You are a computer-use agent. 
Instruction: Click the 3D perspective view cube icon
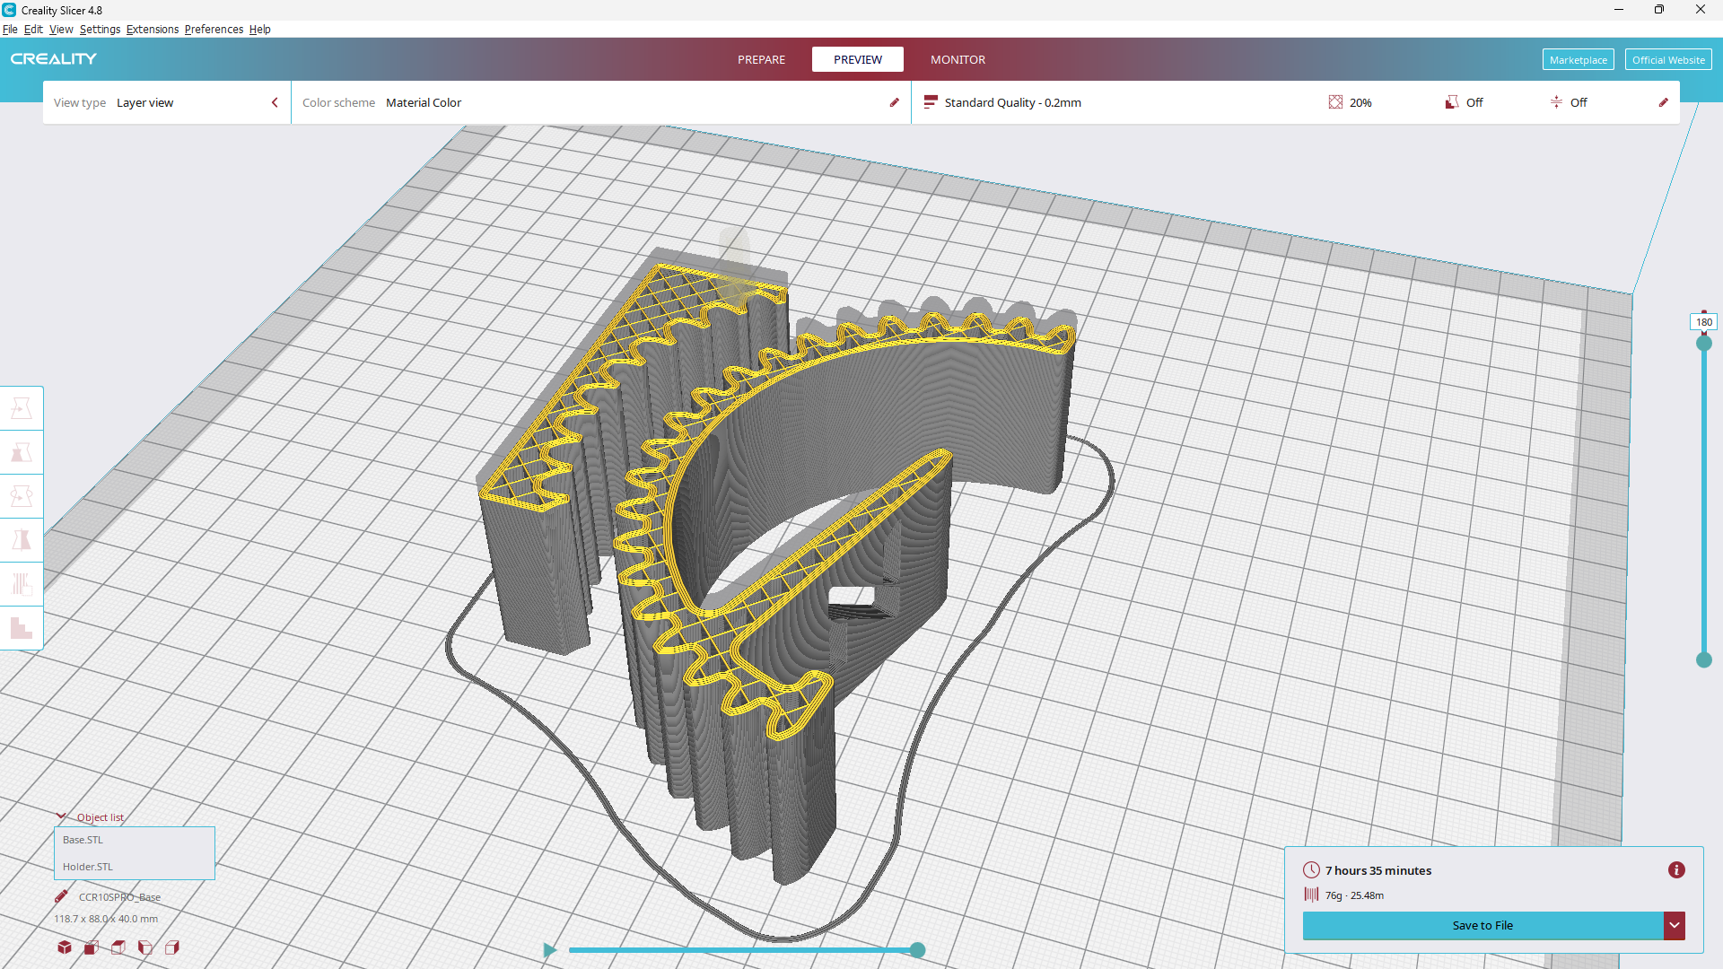65,947
